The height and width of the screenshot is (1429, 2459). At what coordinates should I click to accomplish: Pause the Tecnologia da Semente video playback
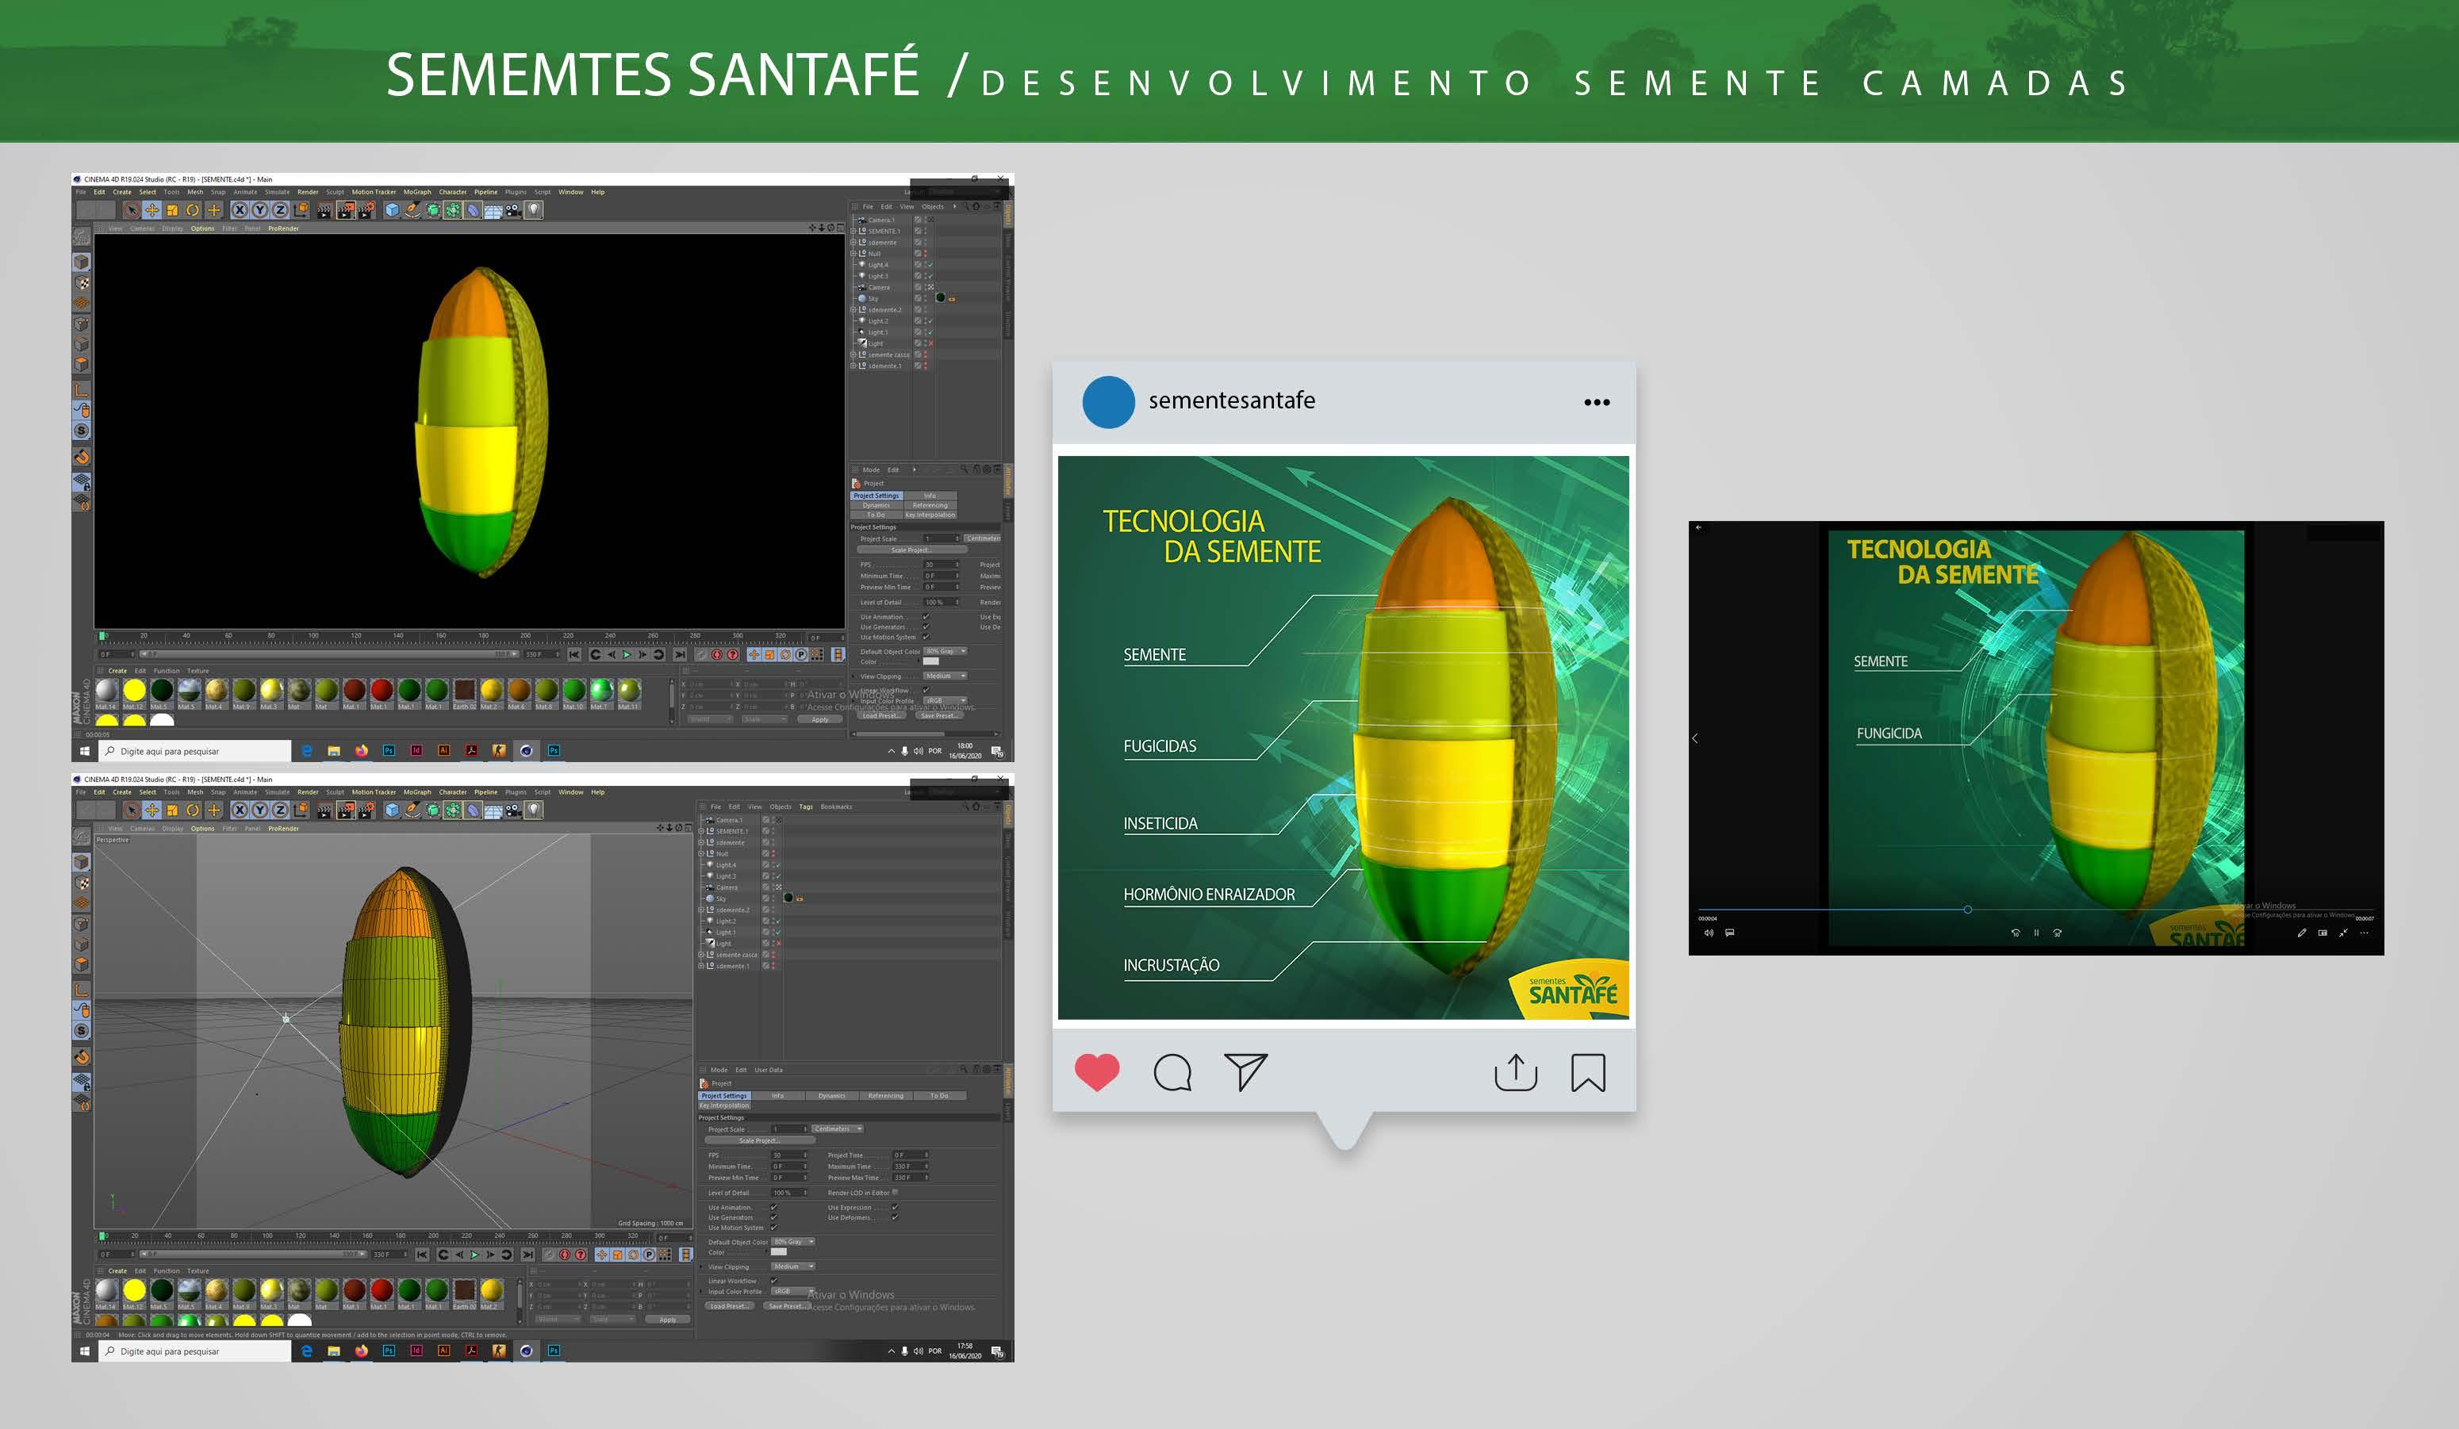tap(2036, 933)
